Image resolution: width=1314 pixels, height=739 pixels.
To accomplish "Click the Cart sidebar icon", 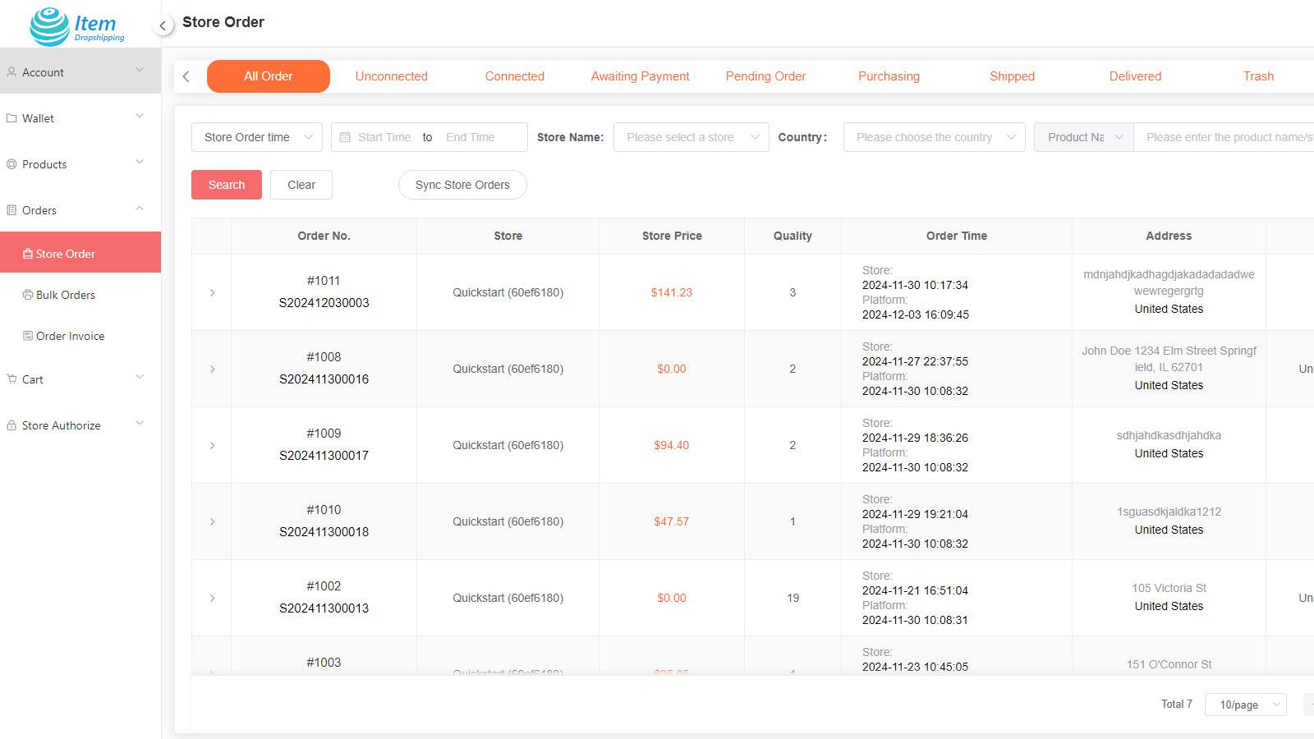I will (x=11, y=379).
